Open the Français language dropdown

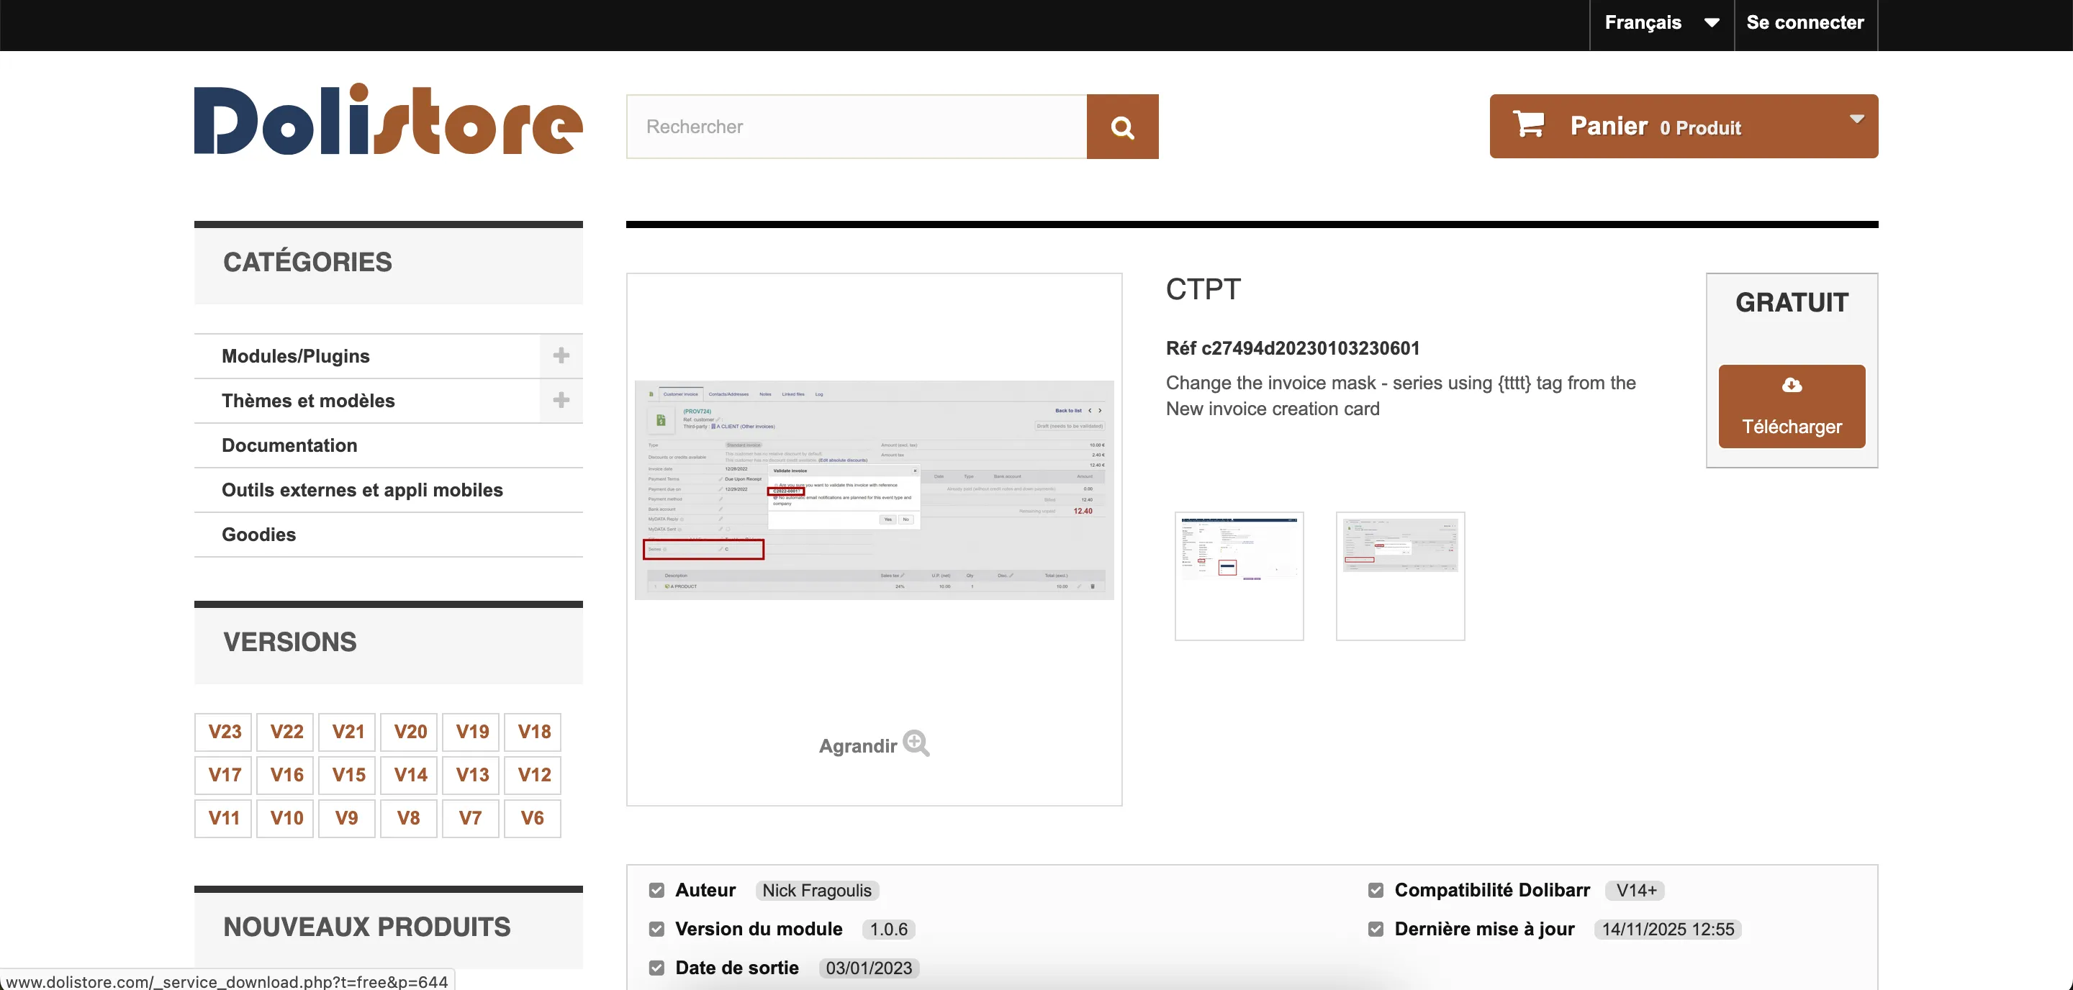click(x=1662, y=22)
